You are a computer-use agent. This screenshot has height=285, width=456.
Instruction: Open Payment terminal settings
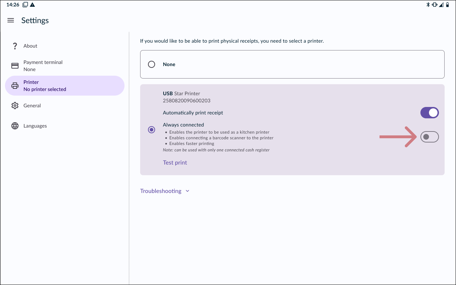pyautogui.click(x=65, y=66)
